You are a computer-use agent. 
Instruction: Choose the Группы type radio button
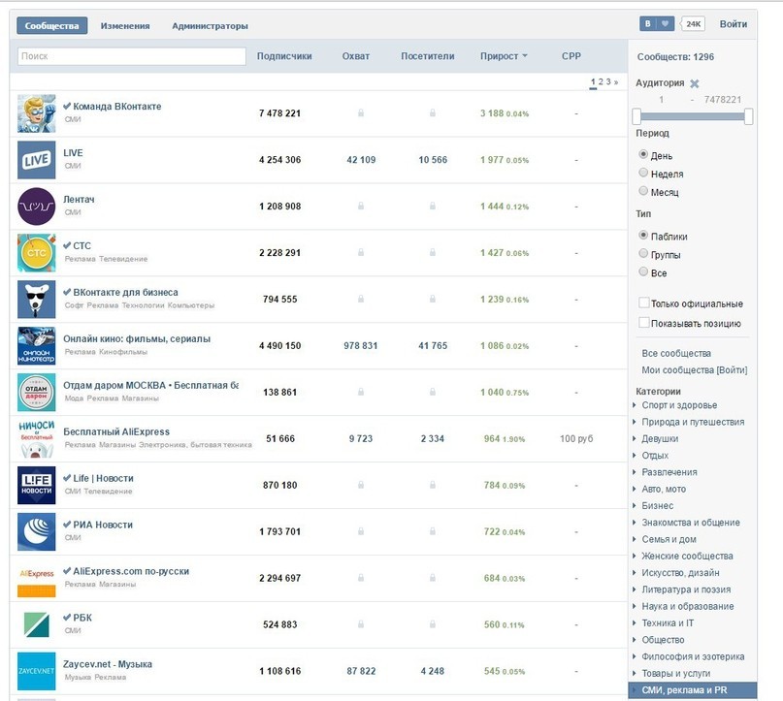643,253
